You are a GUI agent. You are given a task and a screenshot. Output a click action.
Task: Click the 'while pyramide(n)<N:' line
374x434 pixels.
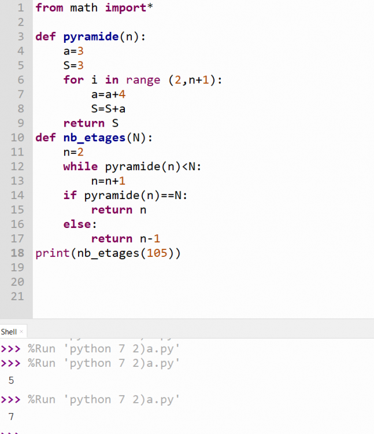pos(135,167)
